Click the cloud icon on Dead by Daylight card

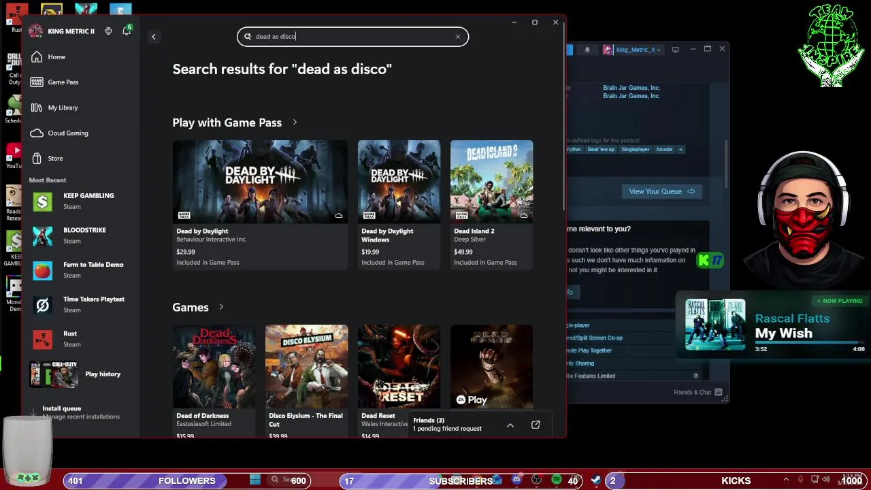click(x=338, y=216)
